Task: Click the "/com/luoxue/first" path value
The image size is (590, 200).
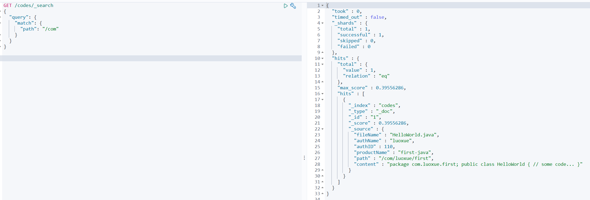Action: click(x=405, y=158)
